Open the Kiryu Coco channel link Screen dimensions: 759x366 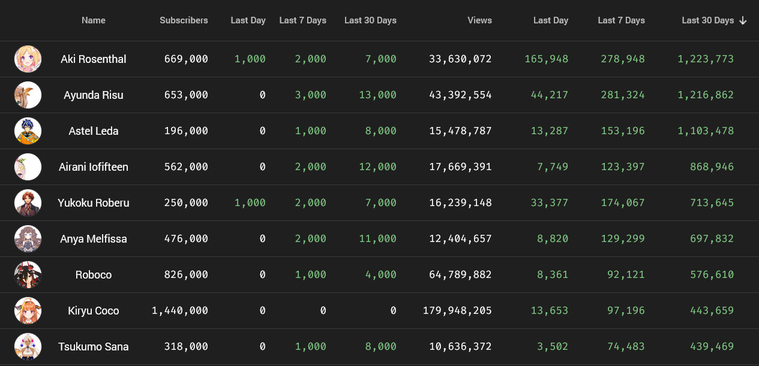pos(94,310)
